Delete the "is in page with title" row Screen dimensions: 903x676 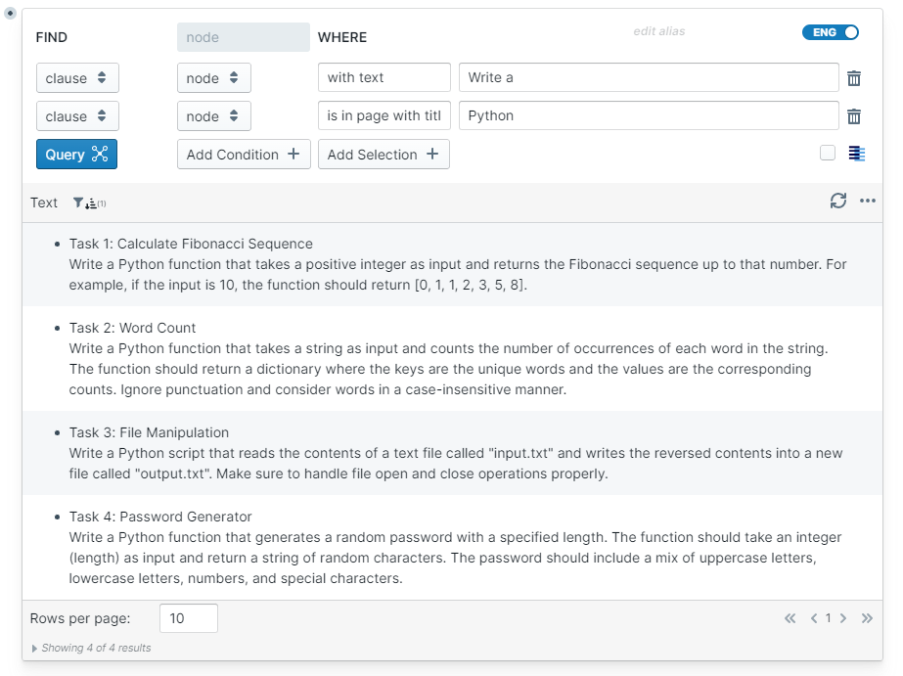pyautogui.click(x=854, y=116)
